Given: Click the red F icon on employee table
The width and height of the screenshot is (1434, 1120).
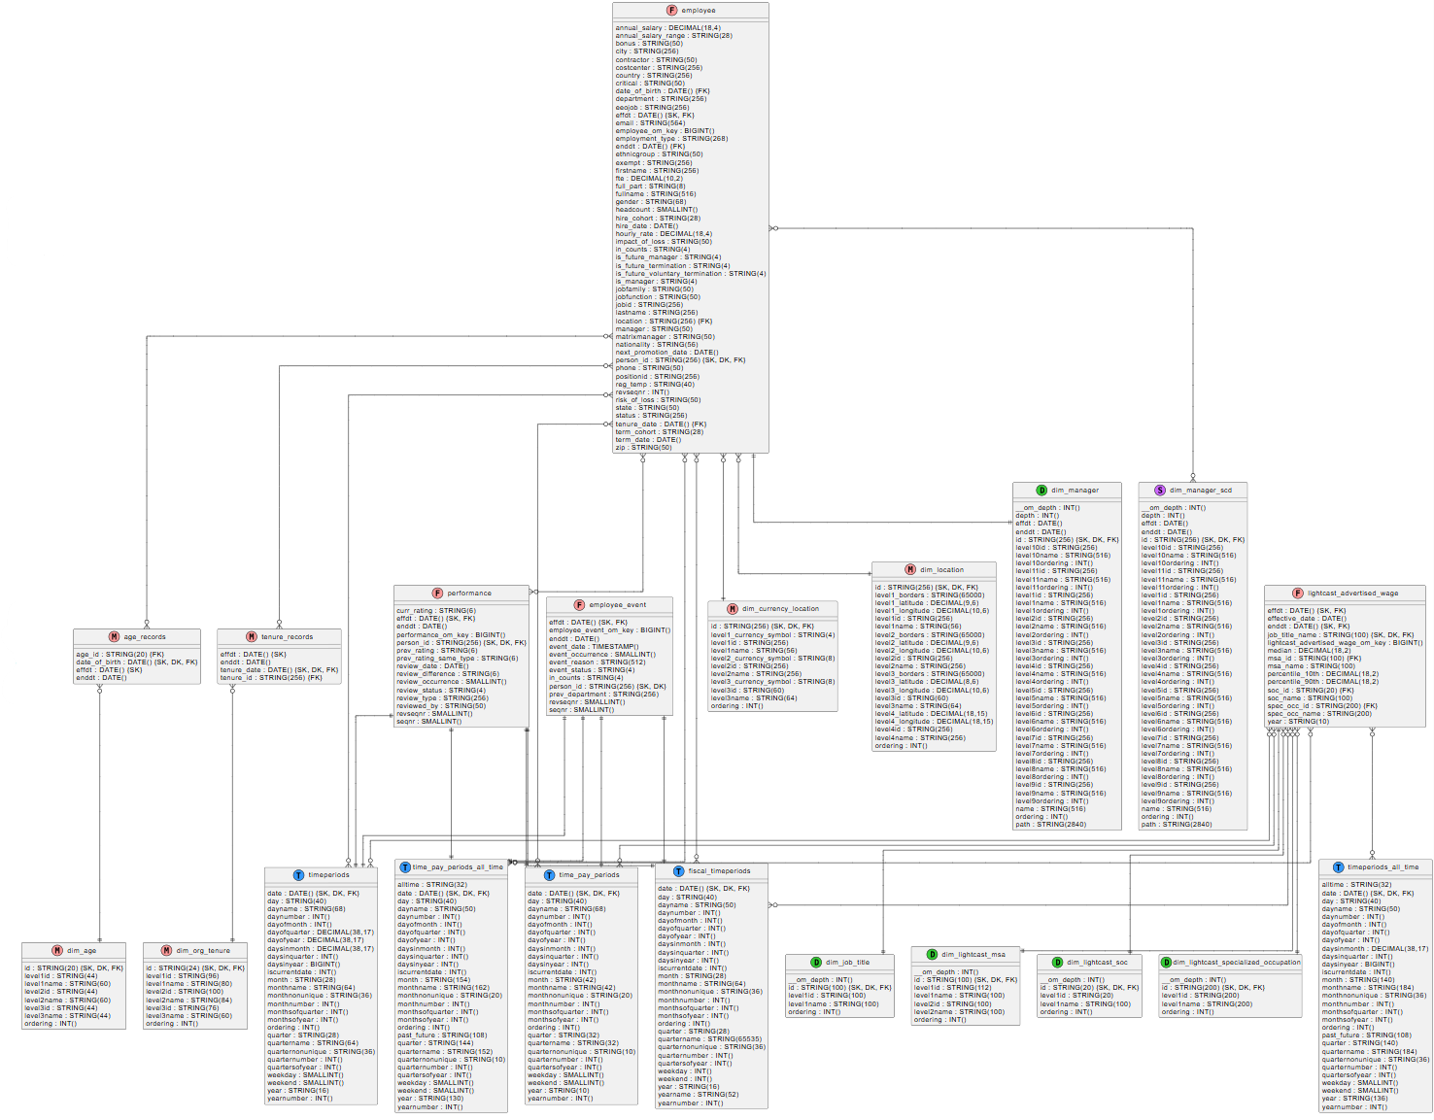Looking at the screenshot, I should point(671,11).
